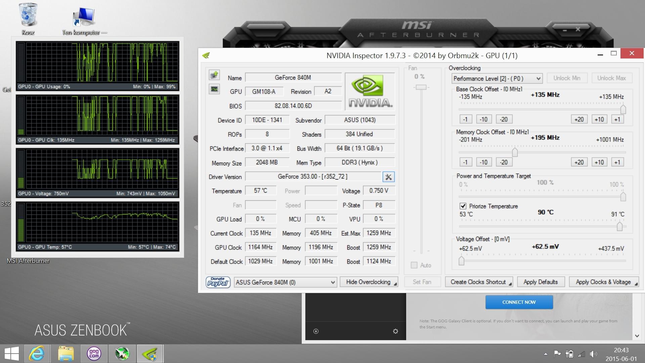Screen dimensions: 645x363
Task: Open File Explorer from the taskbar
Action: (66, 354)
